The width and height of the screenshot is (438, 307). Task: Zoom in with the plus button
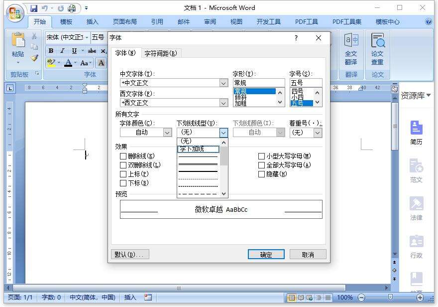(x=420, y=298)
